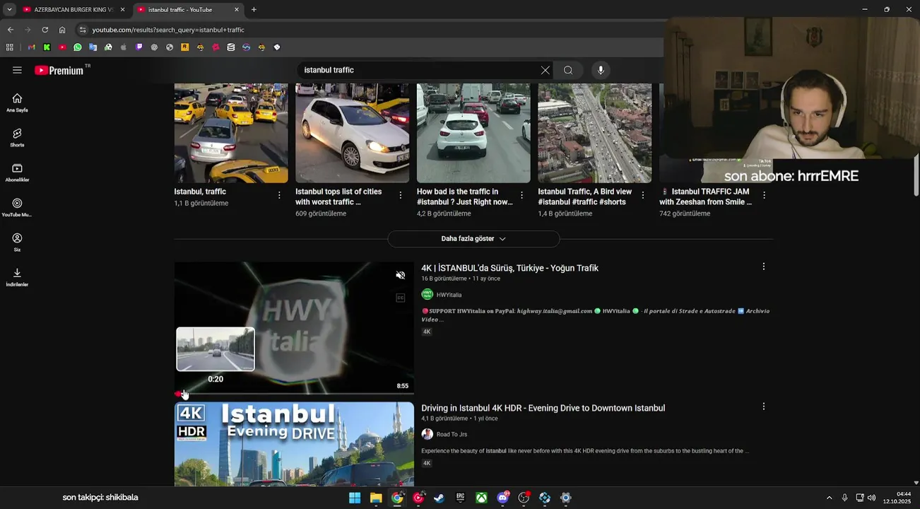Open options for 'Istanbul, traffic' short

pos(279,195)
